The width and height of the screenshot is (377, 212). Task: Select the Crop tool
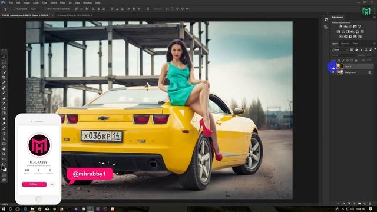point(4,77)
